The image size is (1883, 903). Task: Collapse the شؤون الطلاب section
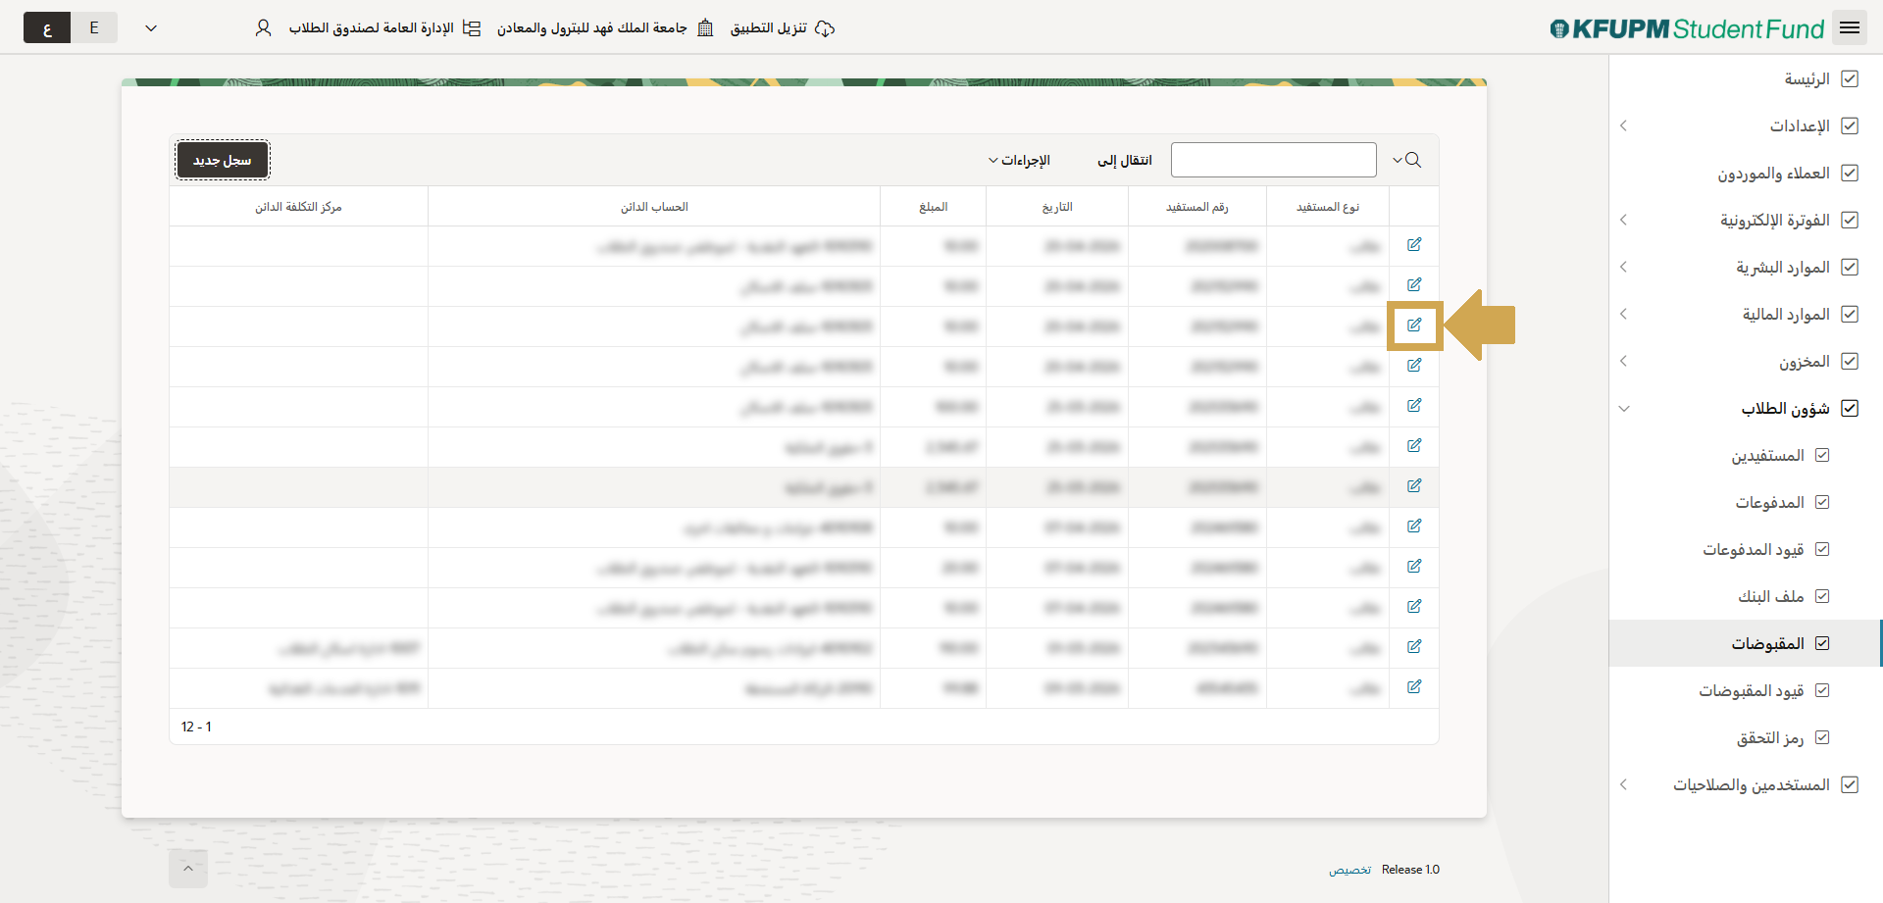tap(1623, 408)
